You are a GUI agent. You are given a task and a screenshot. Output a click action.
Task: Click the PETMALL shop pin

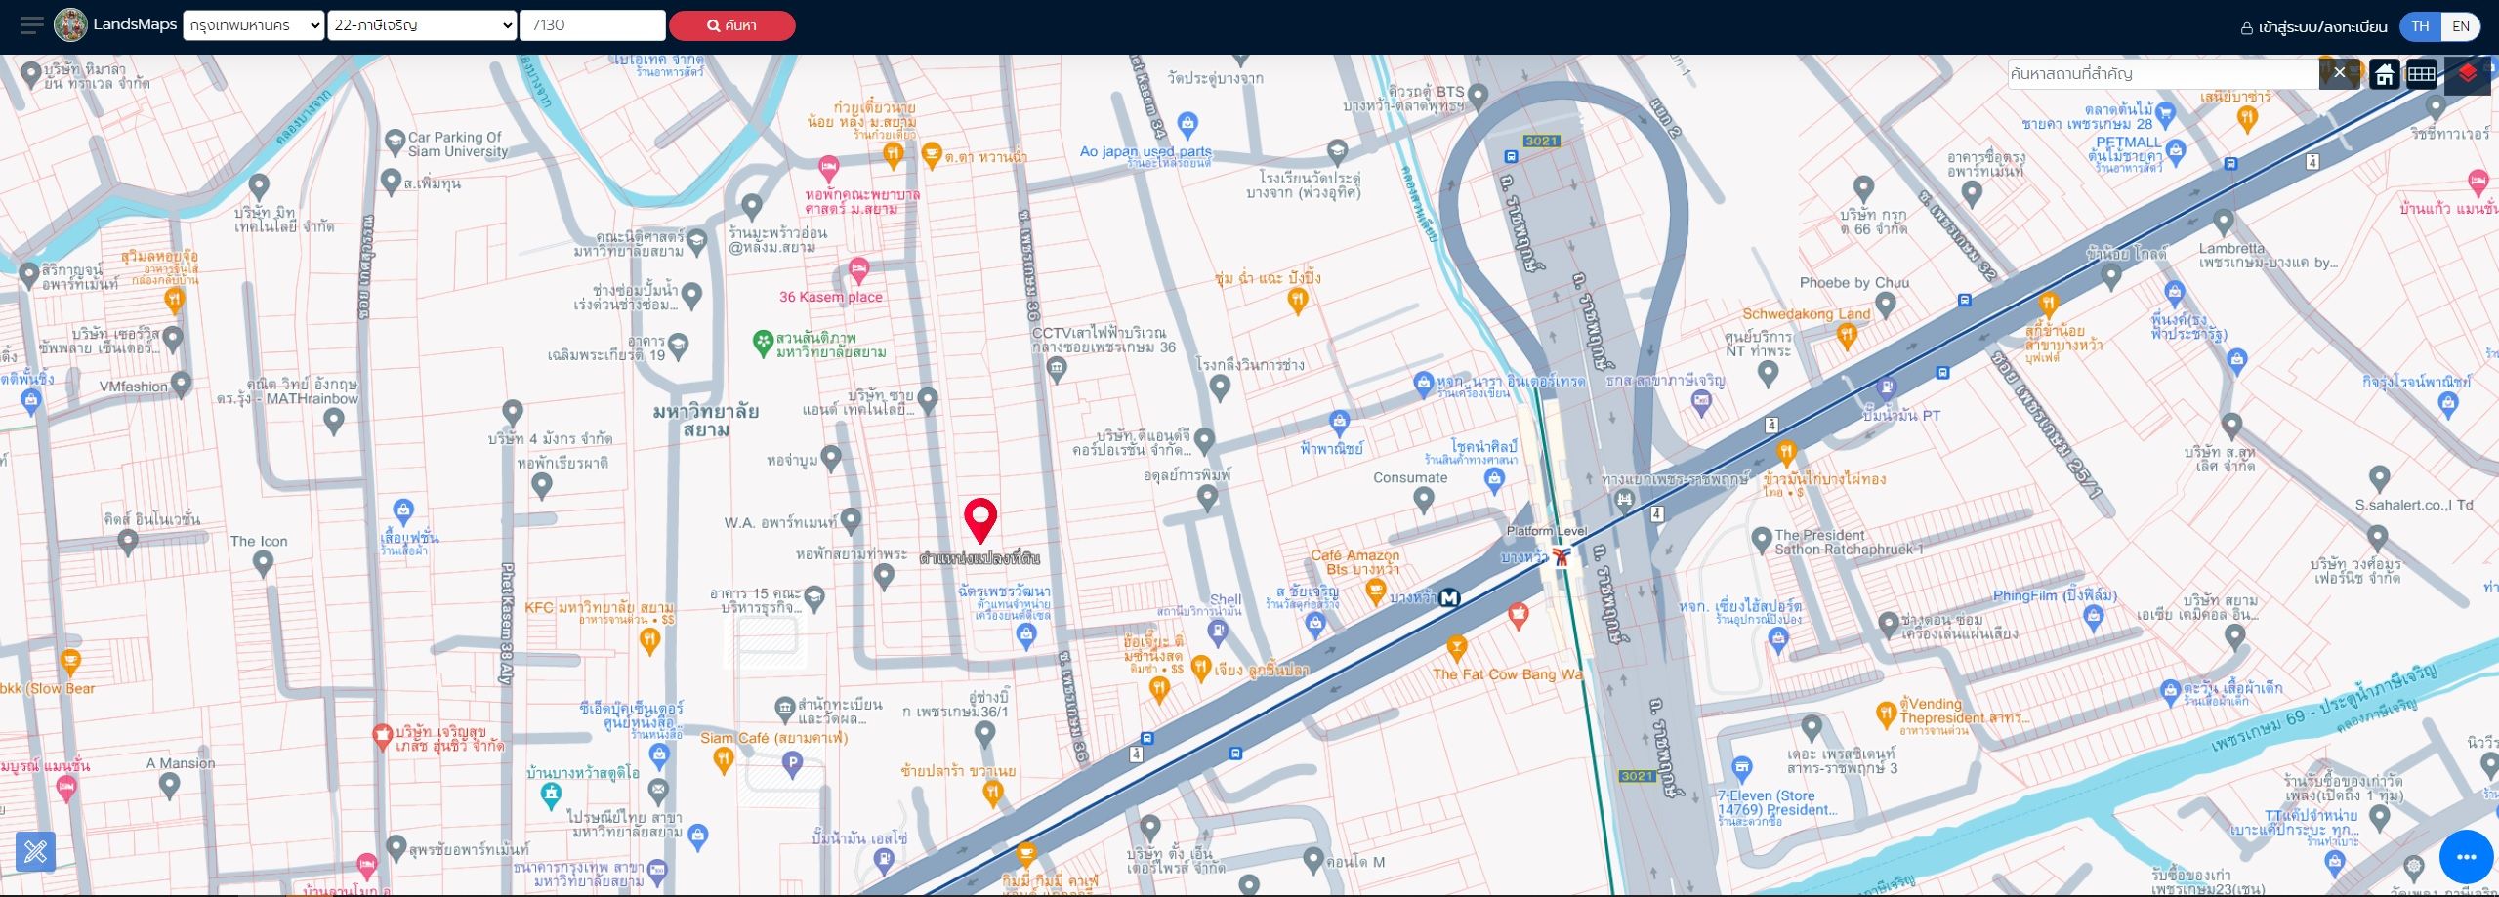tap(2176, 152)
